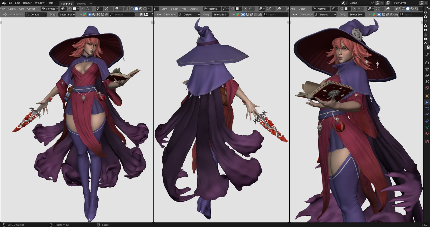
Task: Open View Layer properties tab
Action: pos(427,75)
